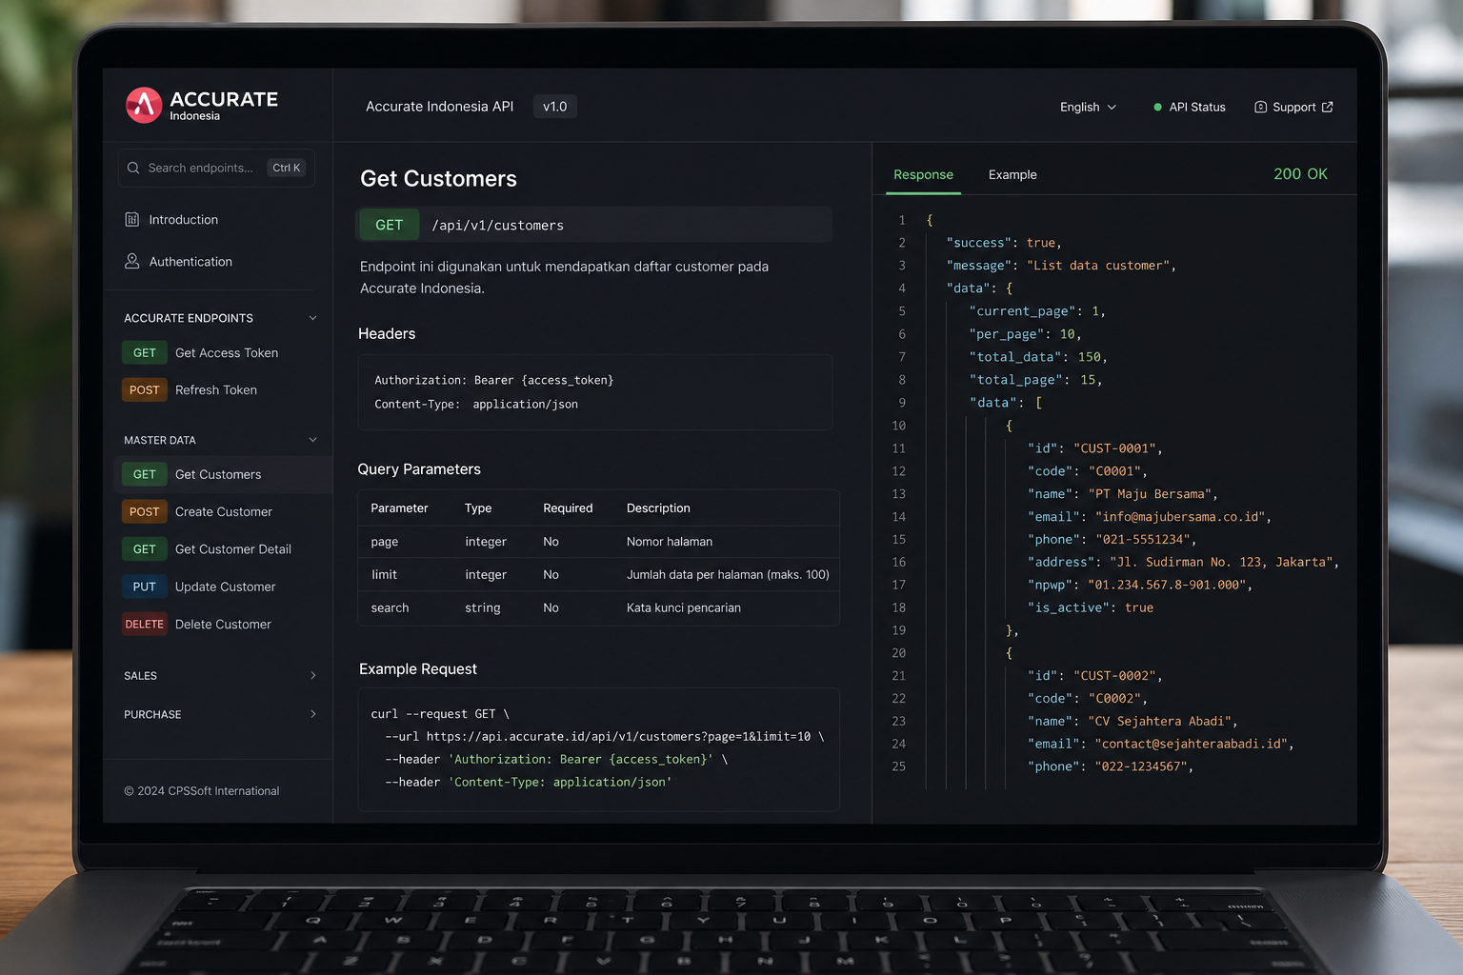Click the "name": "PT Maju Bersama" line
The width and height of the screenshot is (1463, 975).
point(1122,494)
